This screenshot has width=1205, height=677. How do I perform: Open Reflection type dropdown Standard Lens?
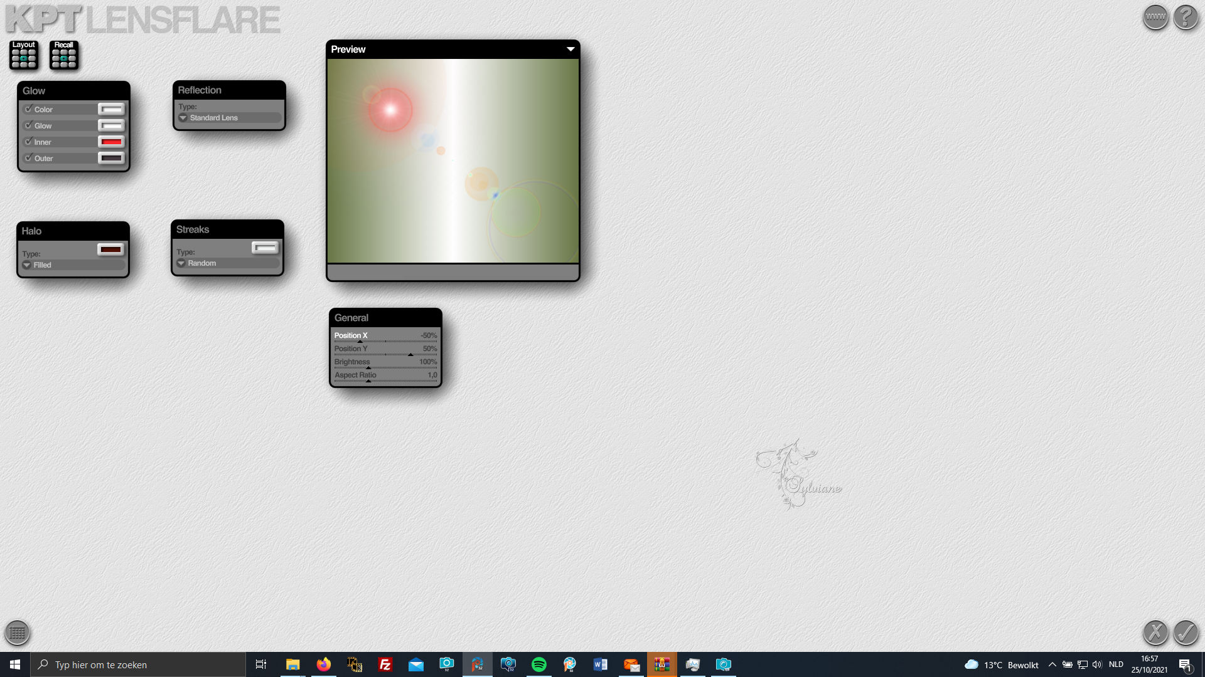(x=229, y=118)
